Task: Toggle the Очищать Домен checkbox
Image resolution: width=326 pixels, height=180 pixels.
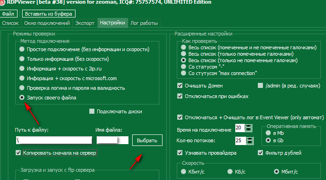Action: tap(180, 86)
